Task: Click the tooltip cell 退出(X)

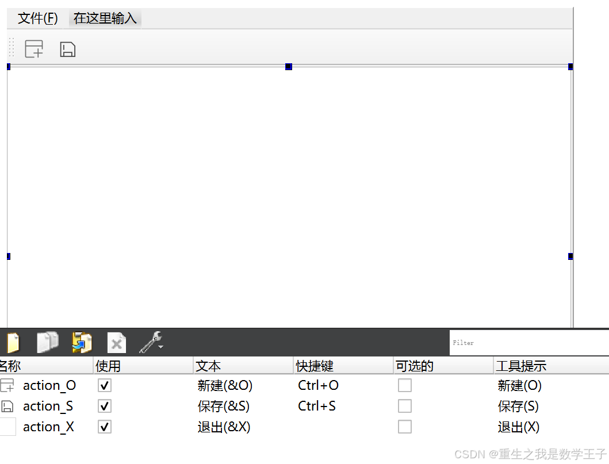Action: [519, 427]
